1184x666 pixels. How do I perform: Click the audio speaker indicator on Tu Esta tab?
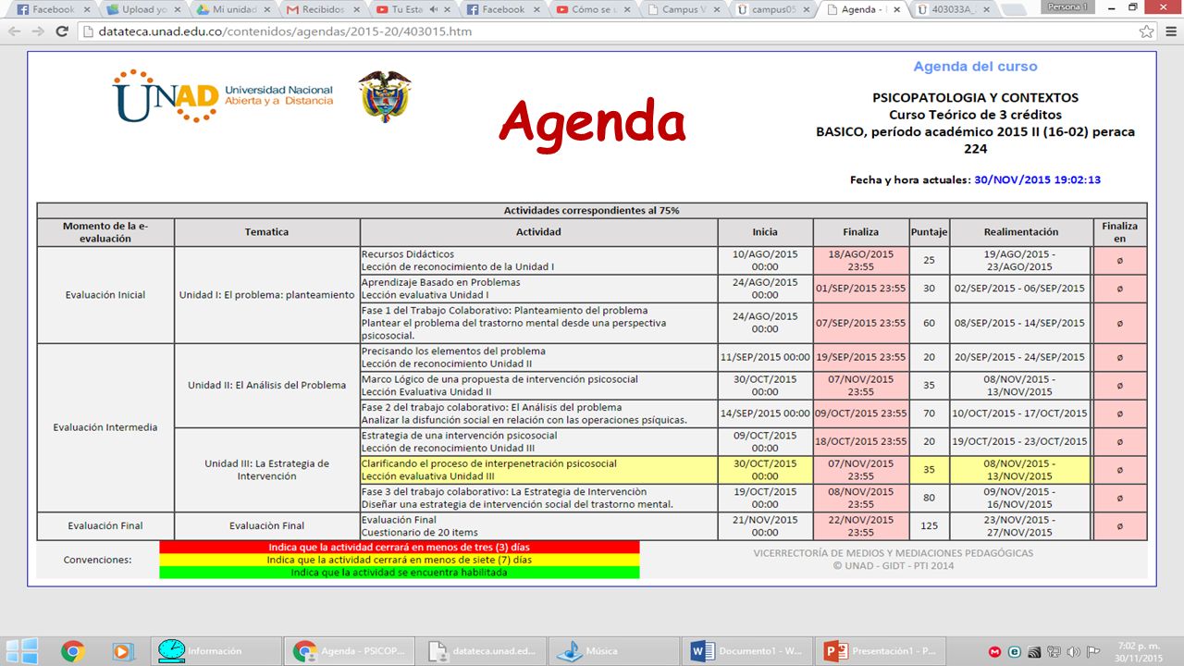(x=436, y=9)
